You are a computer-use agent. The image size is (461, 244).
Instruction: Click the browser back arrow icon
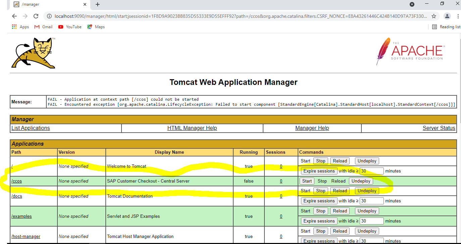(14, 16)
